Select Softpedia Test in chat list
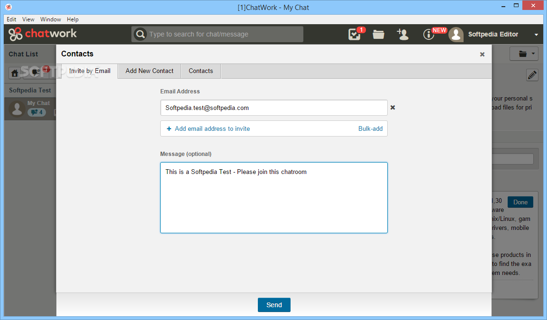547x320 pixels. 30,91
